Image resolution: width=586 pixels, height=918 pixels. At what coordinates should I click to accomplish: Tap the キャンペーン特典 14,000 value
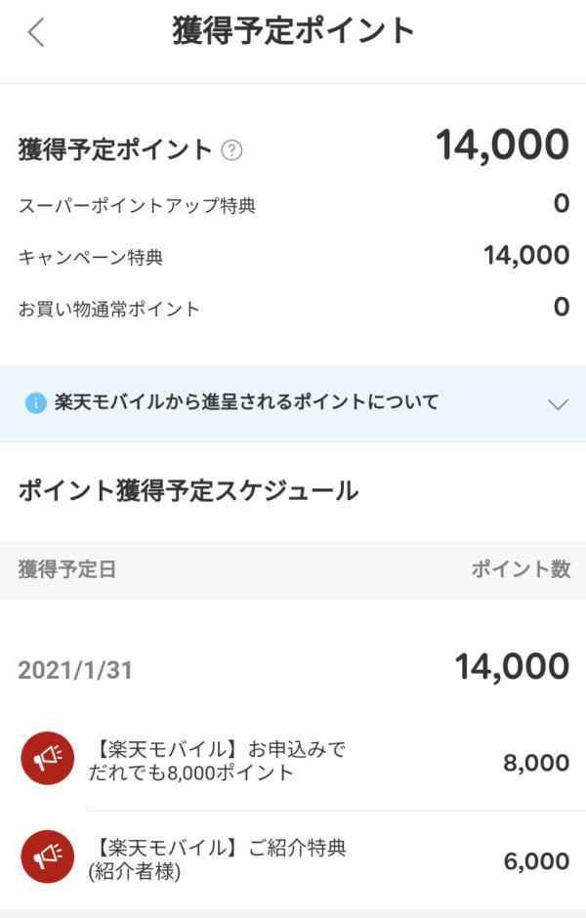525,256
